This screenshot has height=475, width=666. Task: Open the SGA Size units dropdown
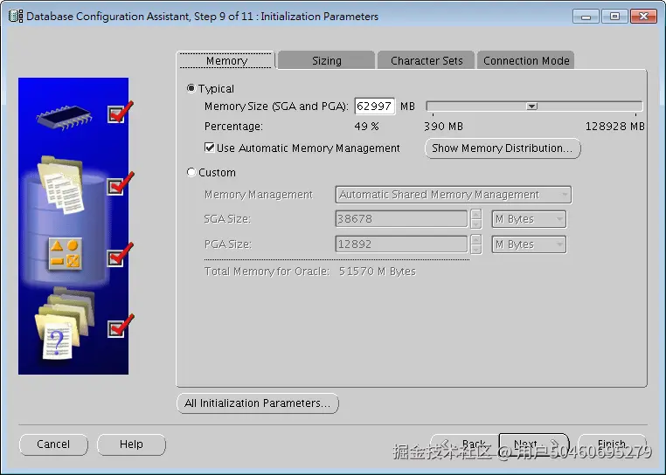pyautogui.click(x=529, y=219)
